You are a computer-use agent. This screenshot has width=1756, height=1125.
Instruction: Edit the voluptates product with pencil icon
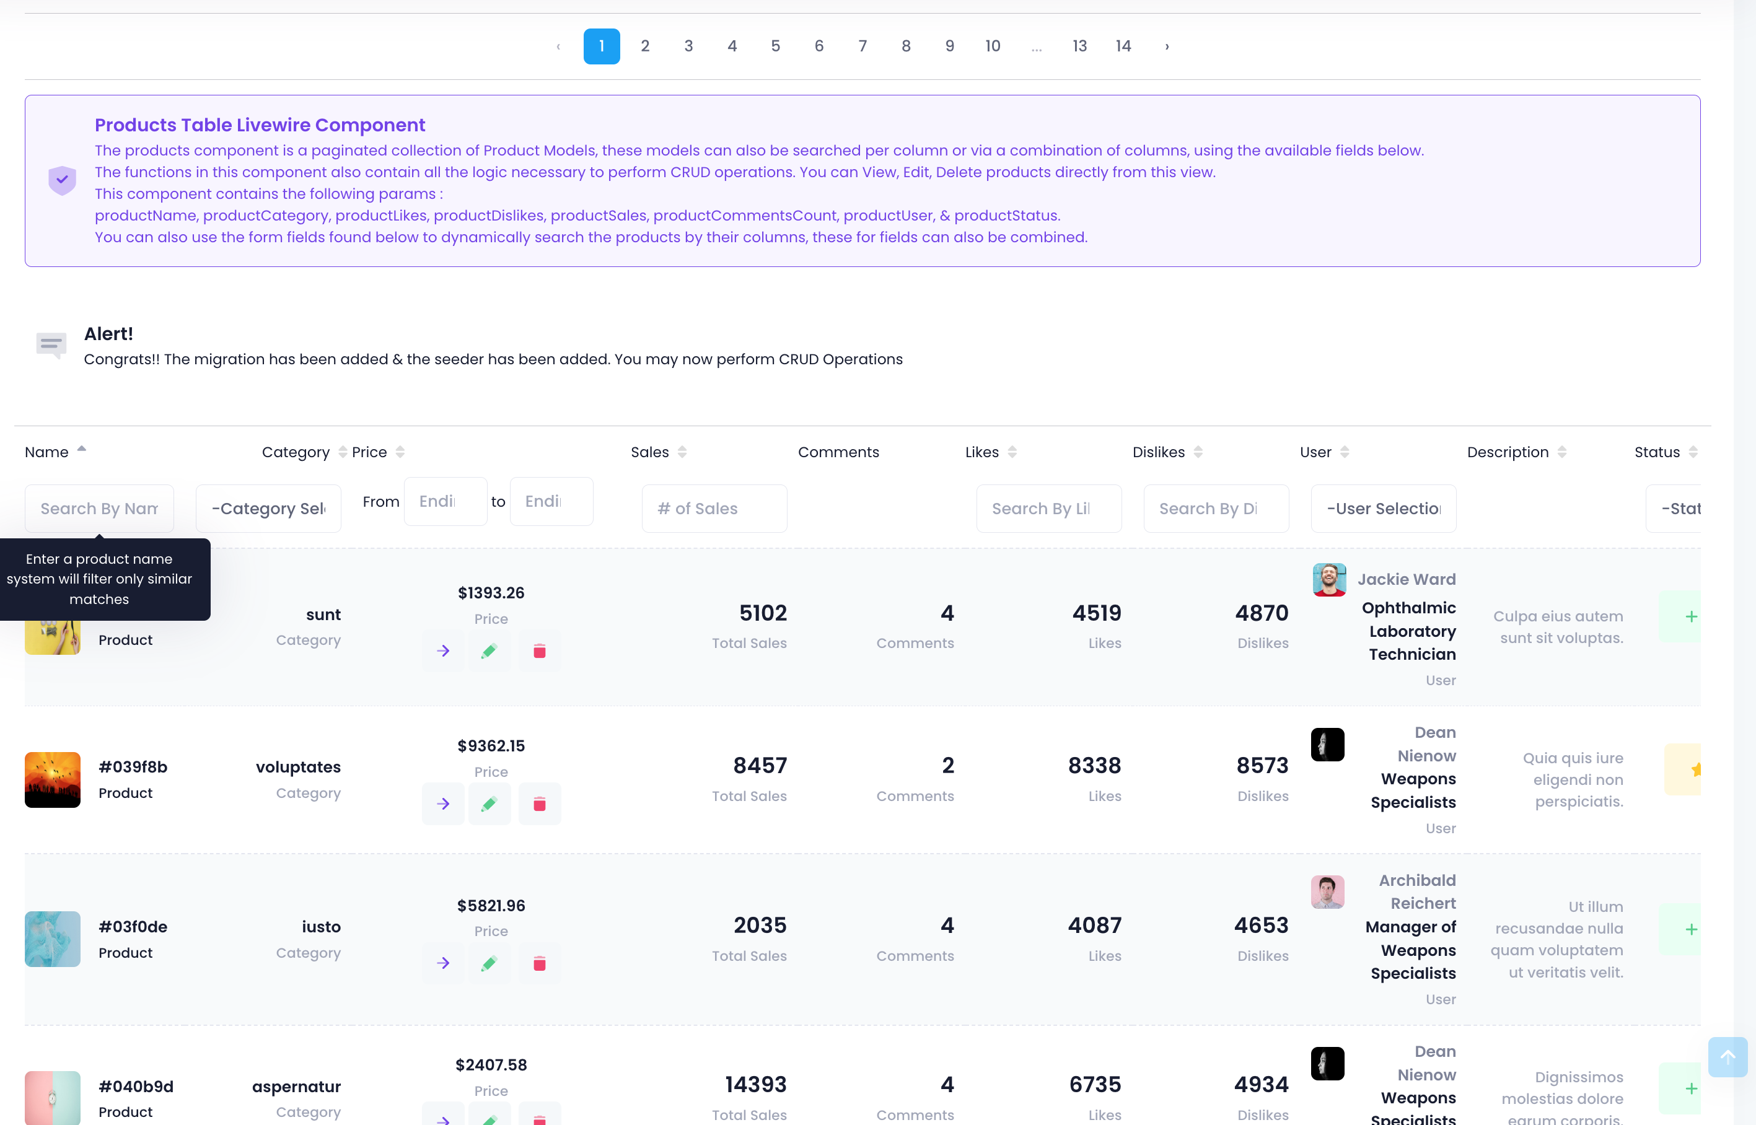[489, 803]
